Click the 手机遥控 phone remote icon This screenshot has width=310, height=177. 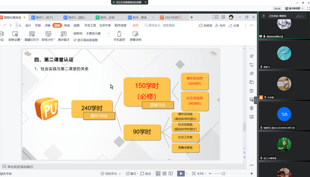pyautogui.click(x=119, y=34)
